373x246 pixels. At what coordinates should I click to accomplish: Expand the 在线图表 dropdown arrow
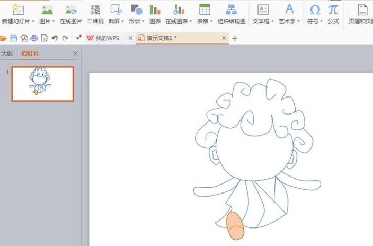tap(191, 21)
